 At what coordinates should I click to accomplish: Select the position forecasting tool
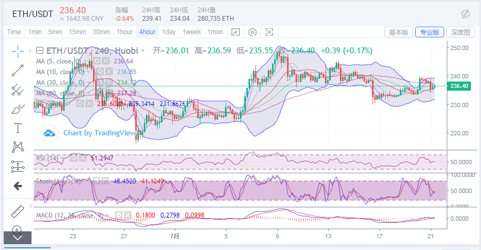point(18,166)
